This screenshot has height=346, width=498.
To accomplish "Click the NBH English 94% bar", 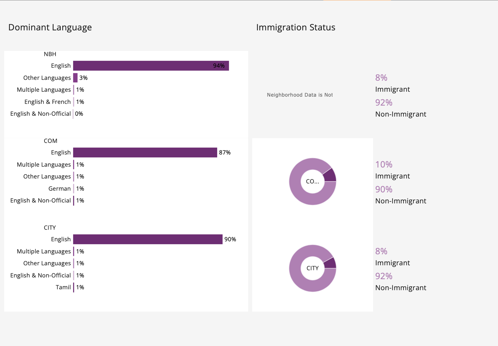I will 151,66.
